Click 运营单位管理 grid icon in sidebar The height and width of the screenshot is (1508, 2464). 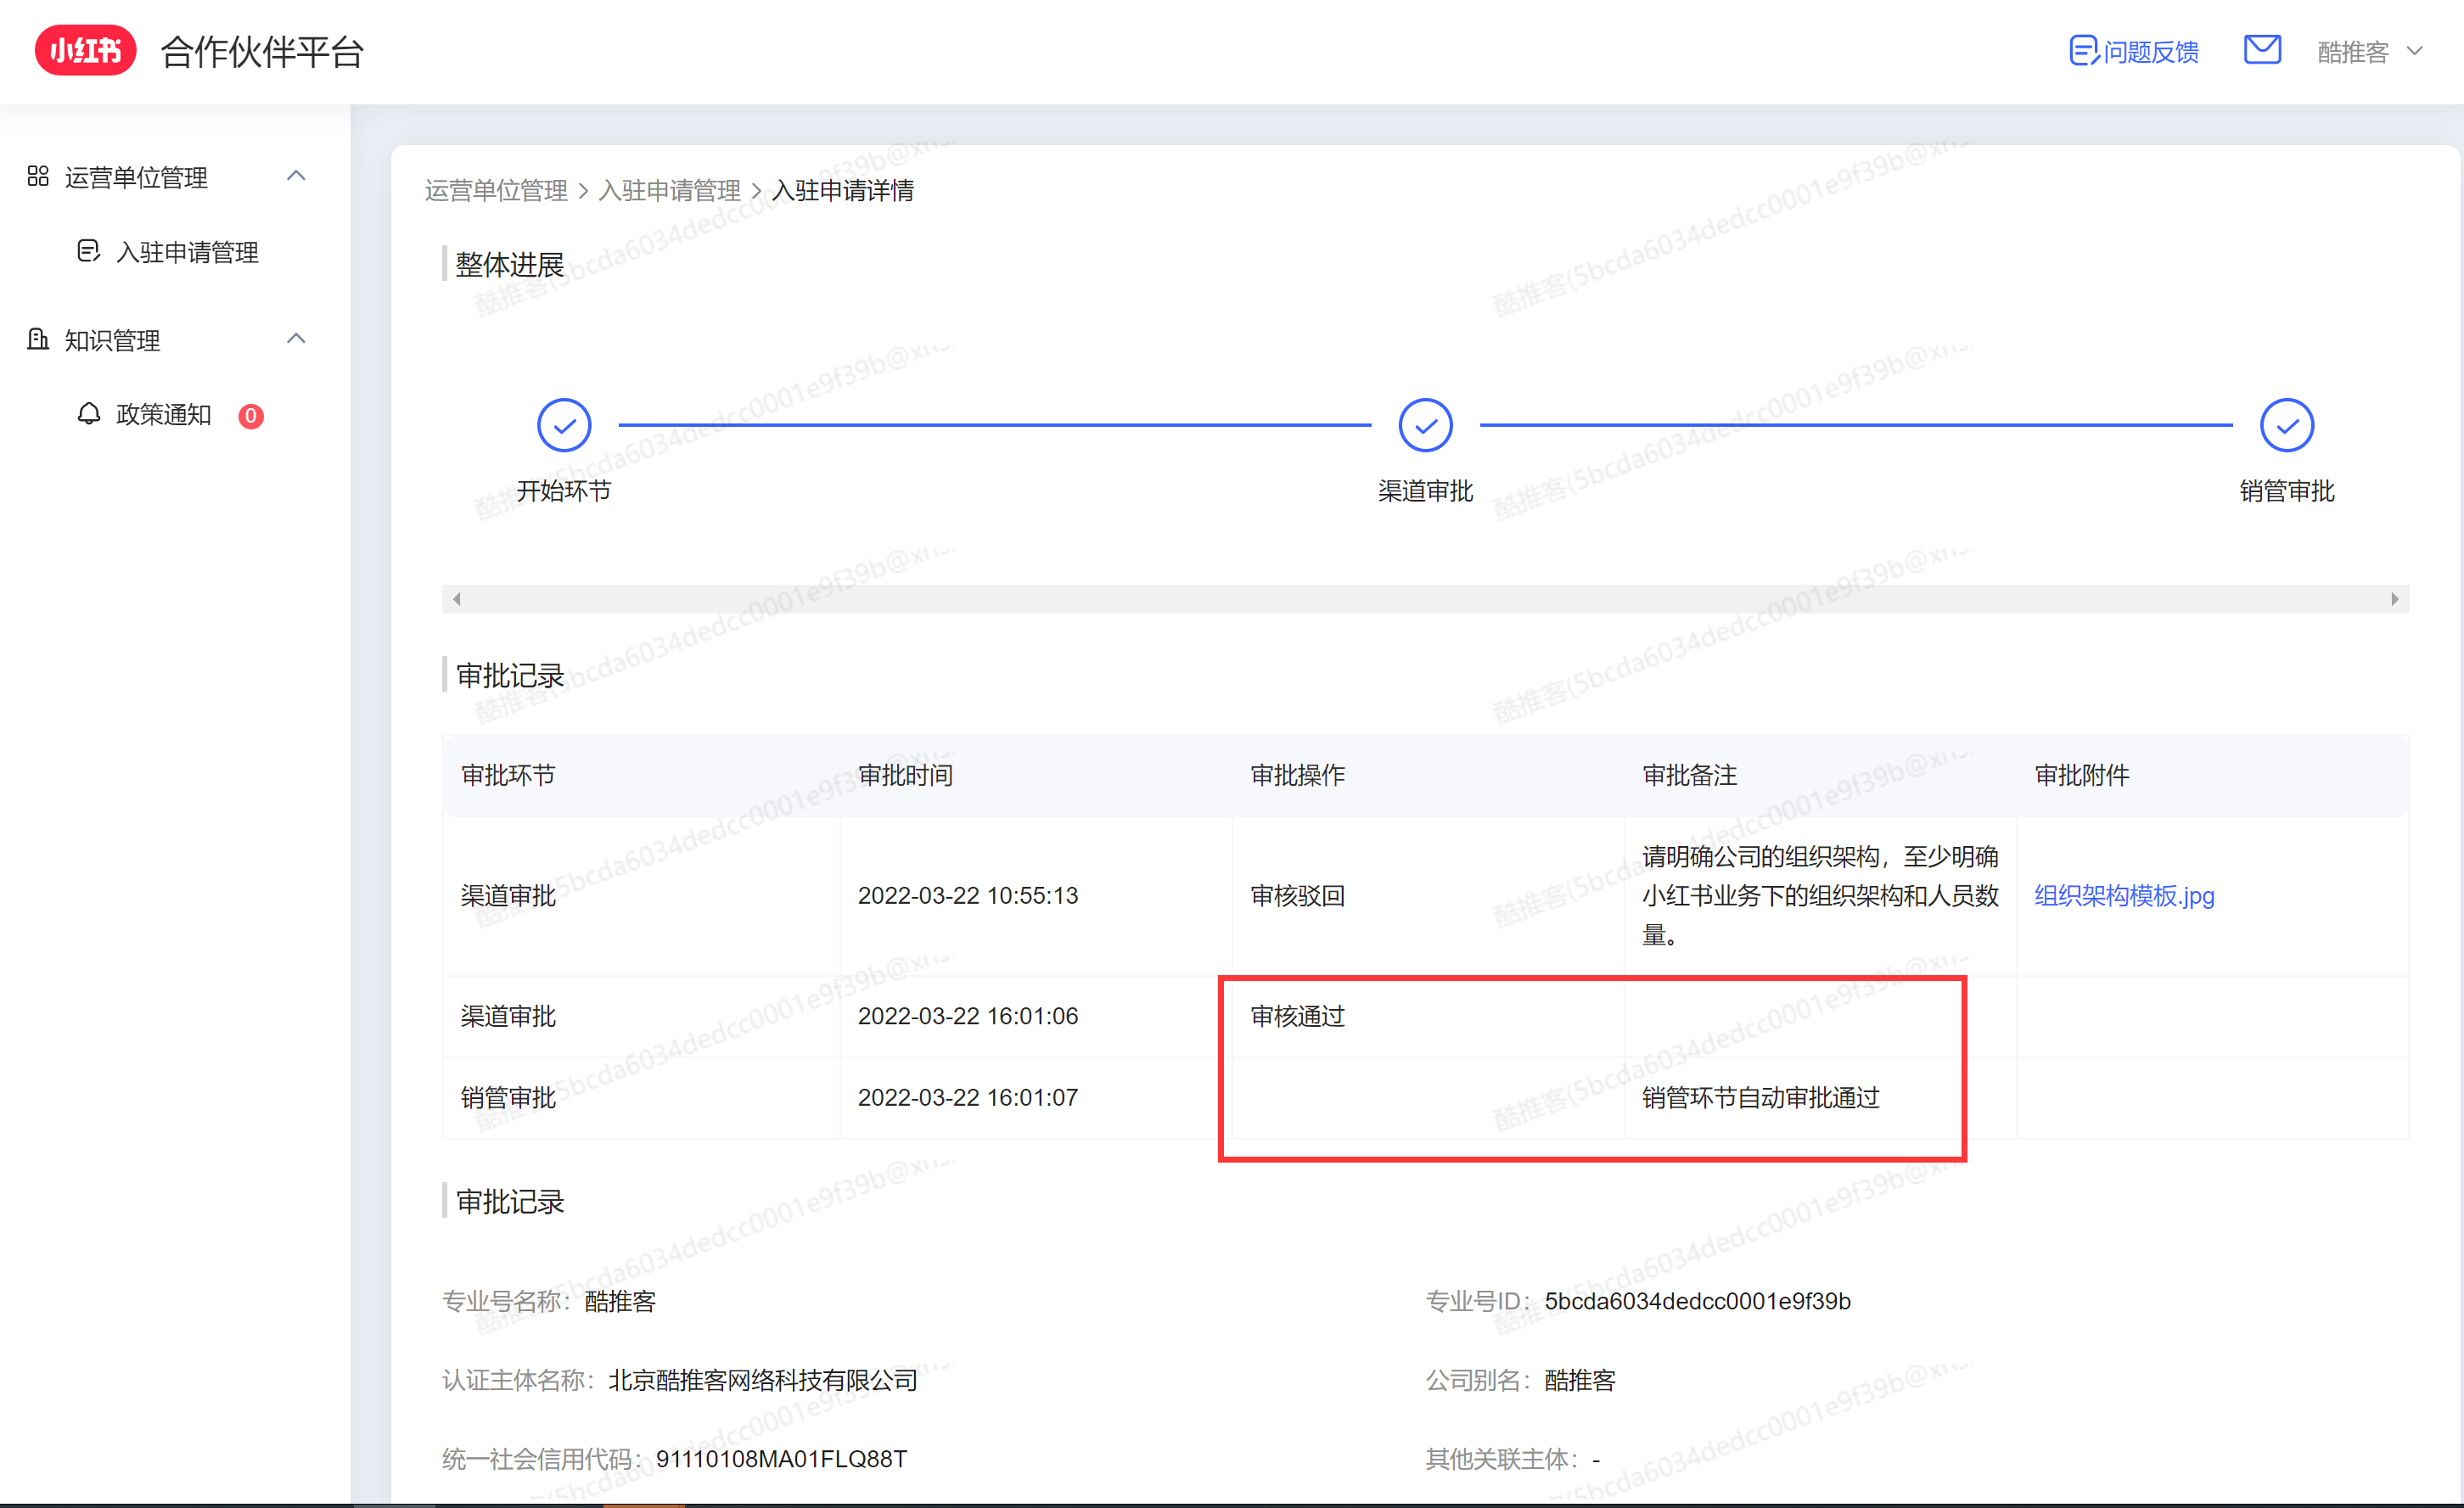(x=38, y=176)
